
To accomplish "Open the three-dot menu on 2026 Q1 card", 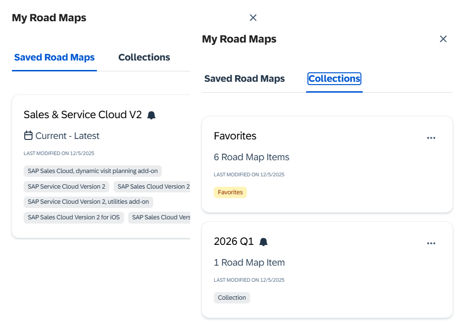I will 431,243.
